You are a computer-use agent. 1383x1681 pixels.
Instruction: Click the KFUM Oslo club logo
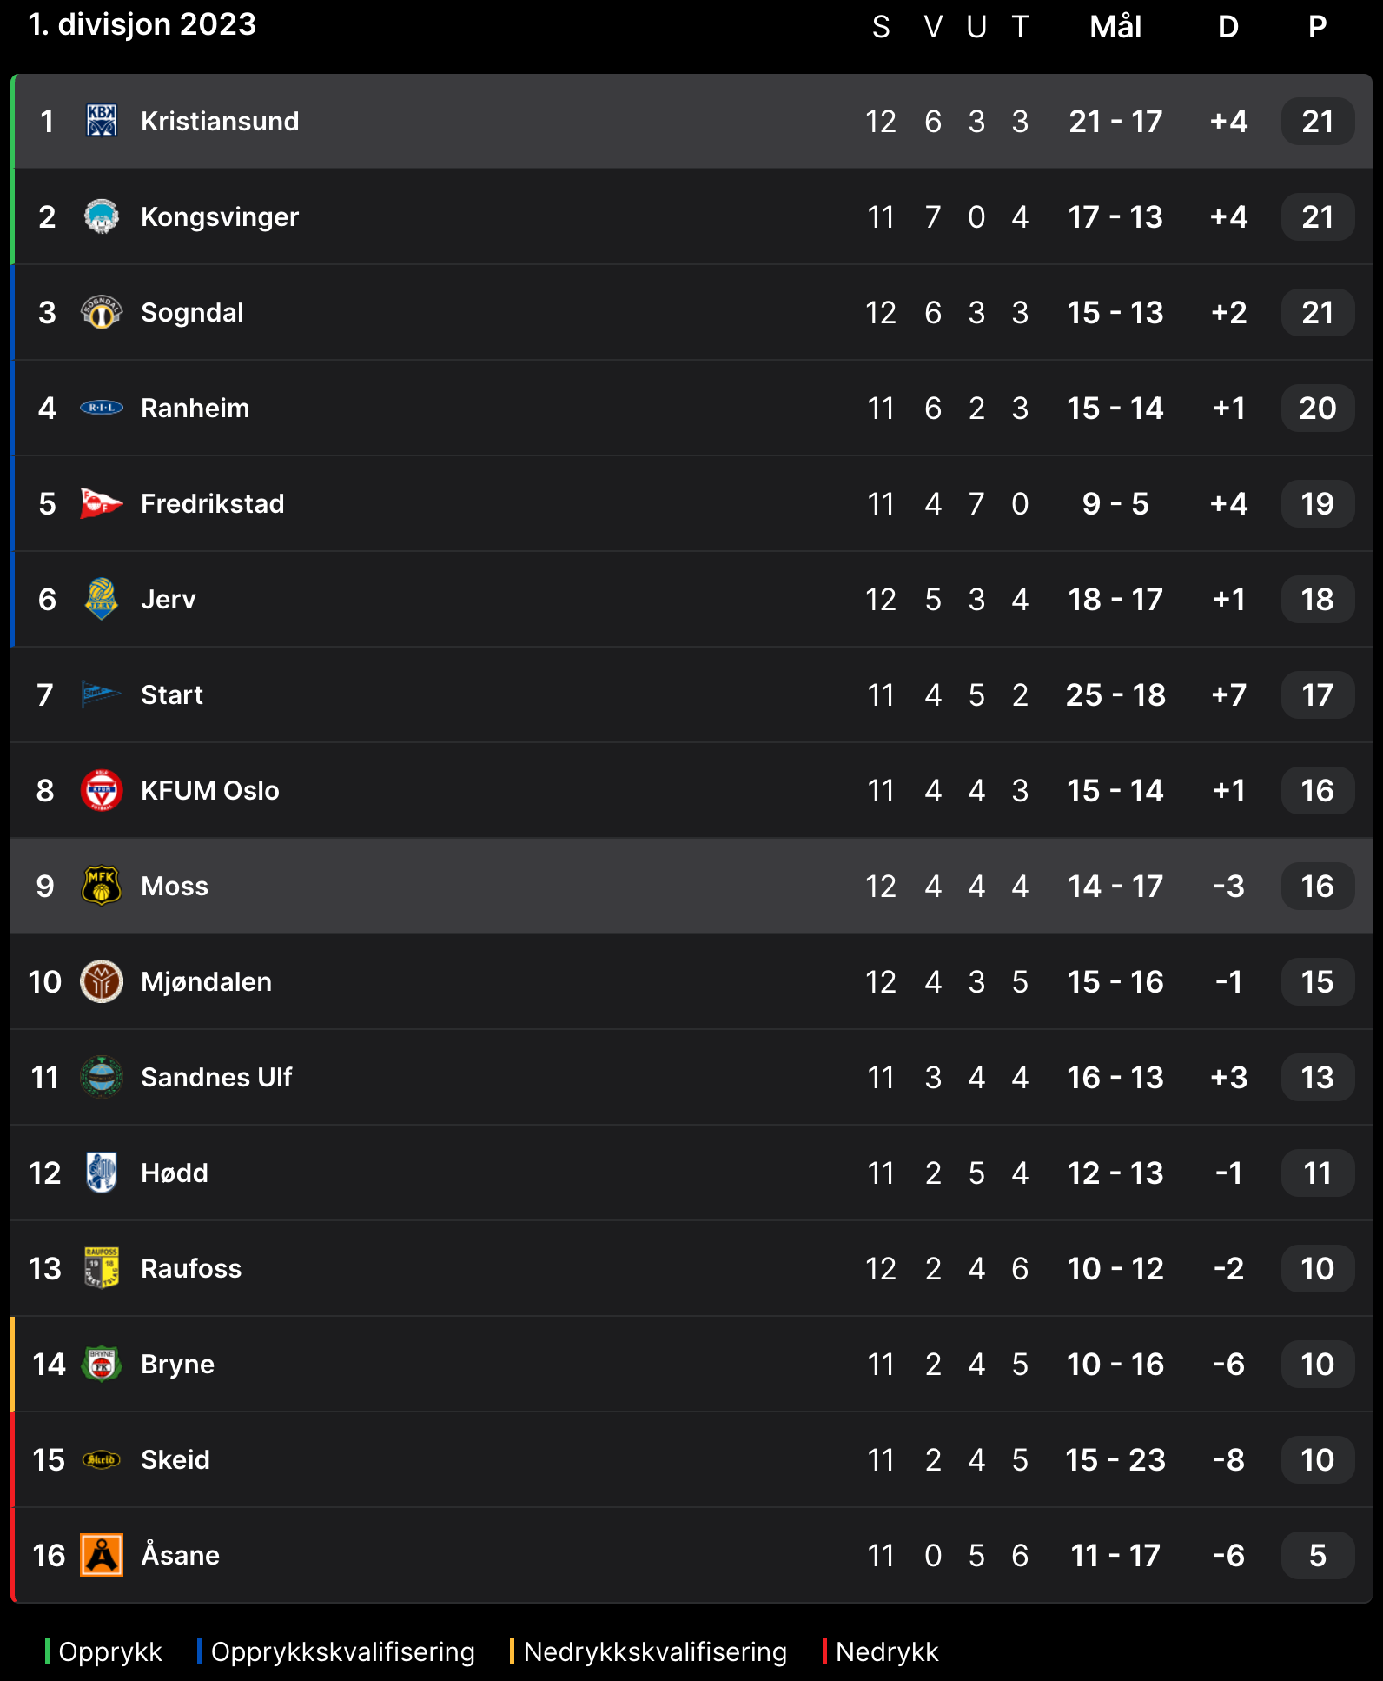(102, 790)
